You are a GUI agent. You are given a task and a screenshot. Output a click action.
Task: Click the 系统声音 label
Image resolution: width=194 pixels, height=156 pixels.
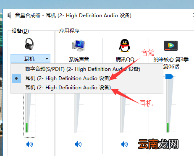[79, 59]
